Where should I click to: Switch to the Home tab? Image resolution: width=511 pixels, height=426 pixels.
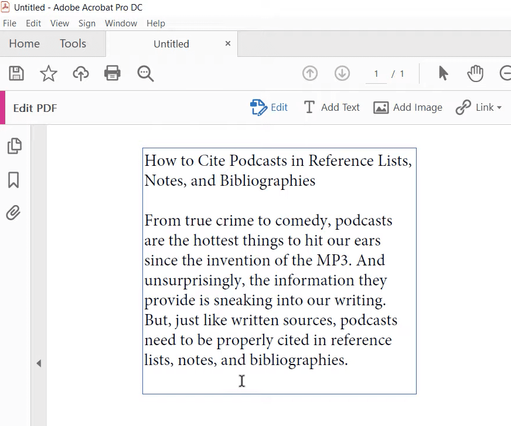click(x=24, y=43)
